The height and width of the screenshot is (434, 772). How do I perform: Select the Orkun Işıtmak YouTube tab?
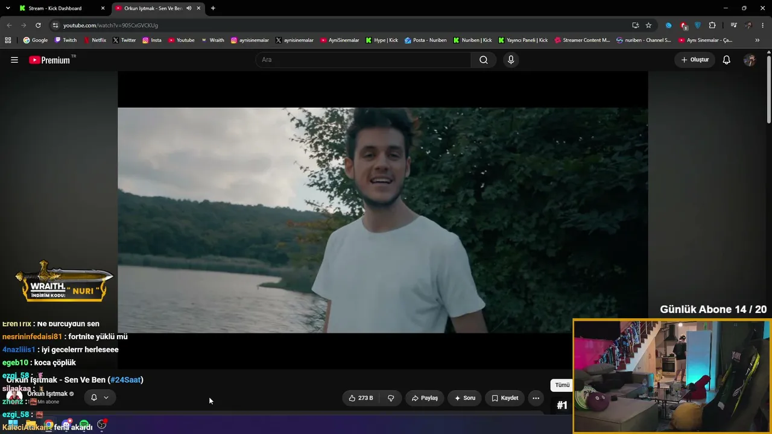point(153,8)
